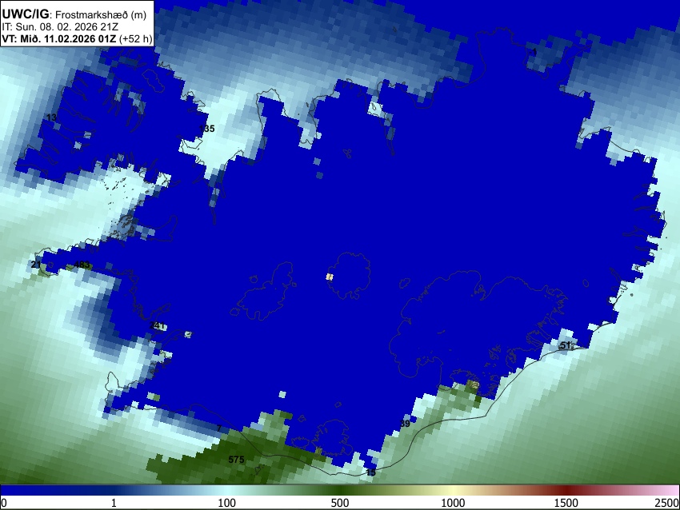Click the map value label 21 on the west peninsula tip

click(x=36, y=265)
